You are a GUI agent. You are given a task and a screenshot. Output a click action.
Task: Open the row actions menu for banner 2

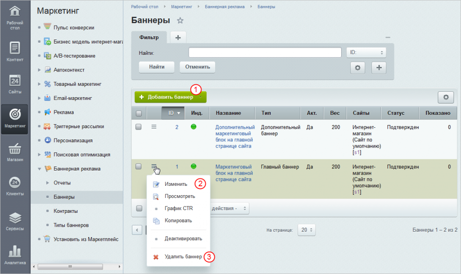[154, 127]
